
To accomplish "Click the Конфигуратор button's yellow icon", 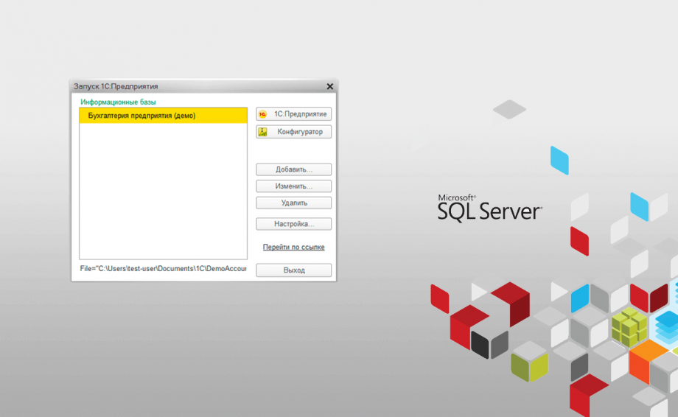I will point(262,132).
